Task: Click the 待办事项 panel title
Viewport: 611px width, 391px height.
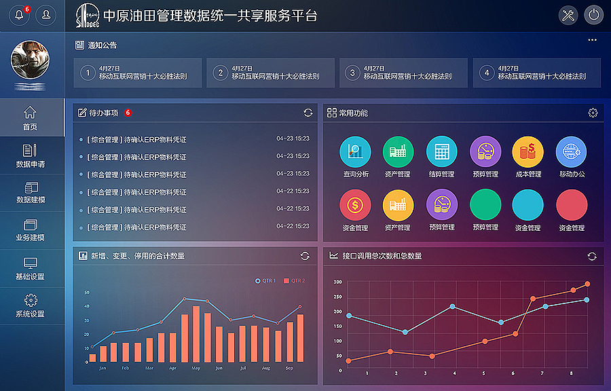Action: pos(104,113)
